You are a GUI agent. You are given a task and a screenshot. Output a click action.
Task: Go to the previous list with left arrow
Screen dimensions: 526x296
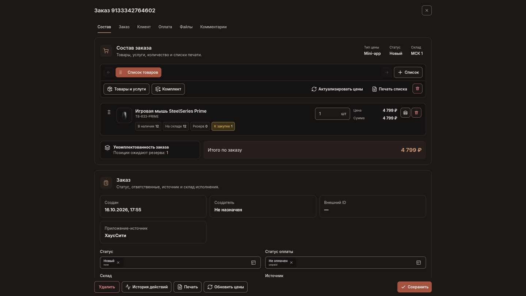tap(108, 72)
